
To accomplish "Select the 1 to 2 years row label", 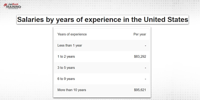I will coord(66,56).
